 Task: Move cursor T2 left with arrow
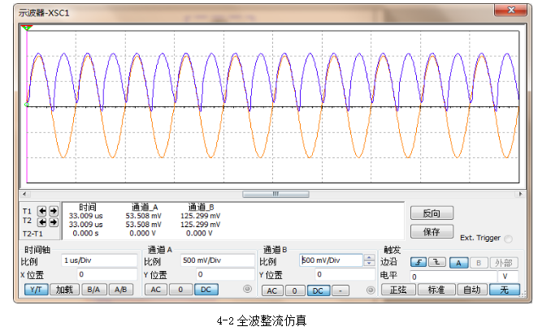pos(42,222)
